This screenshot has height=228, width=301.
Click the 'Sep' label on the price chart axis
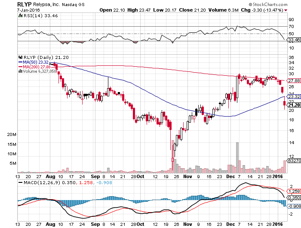click(95, 176)
